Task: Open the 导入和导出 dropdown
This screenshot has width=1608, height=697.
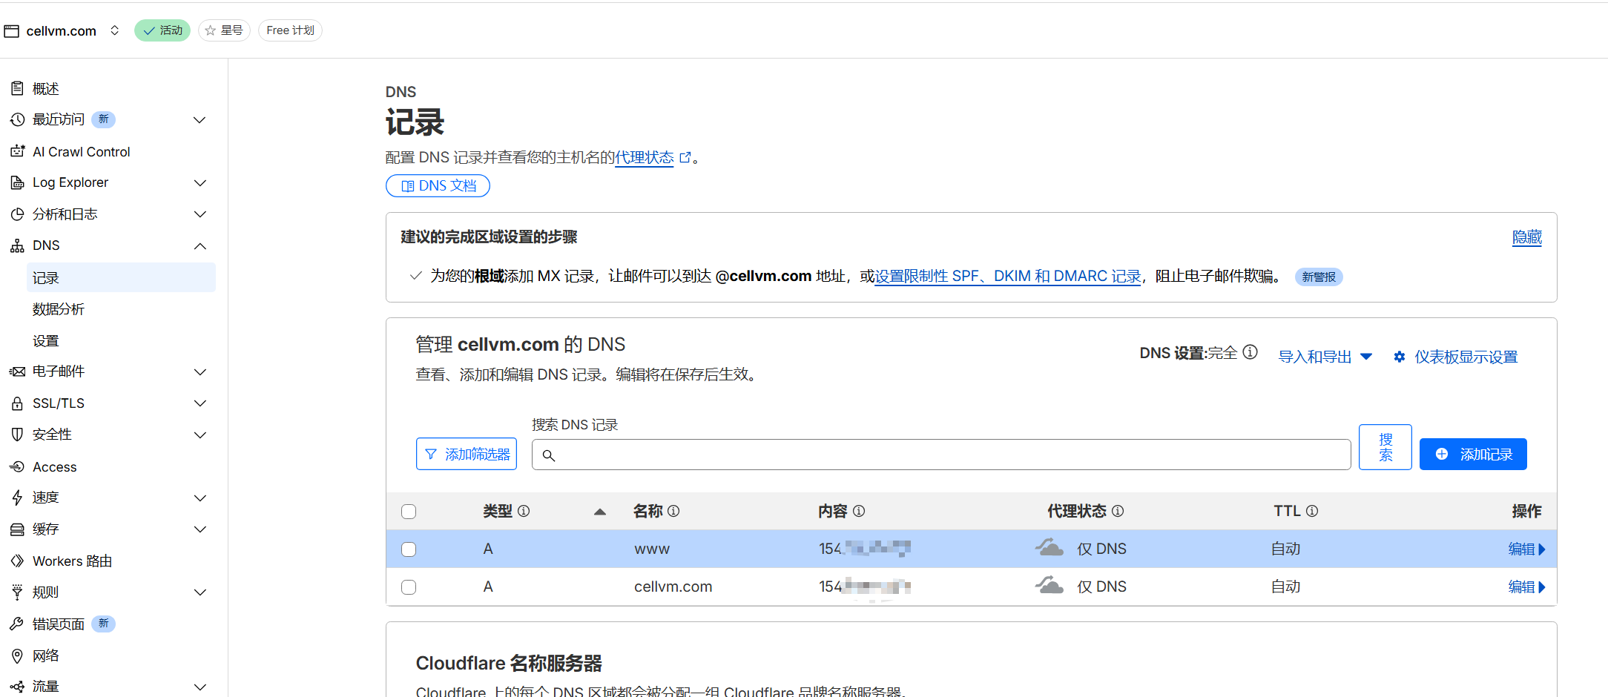Action: 1325,357
